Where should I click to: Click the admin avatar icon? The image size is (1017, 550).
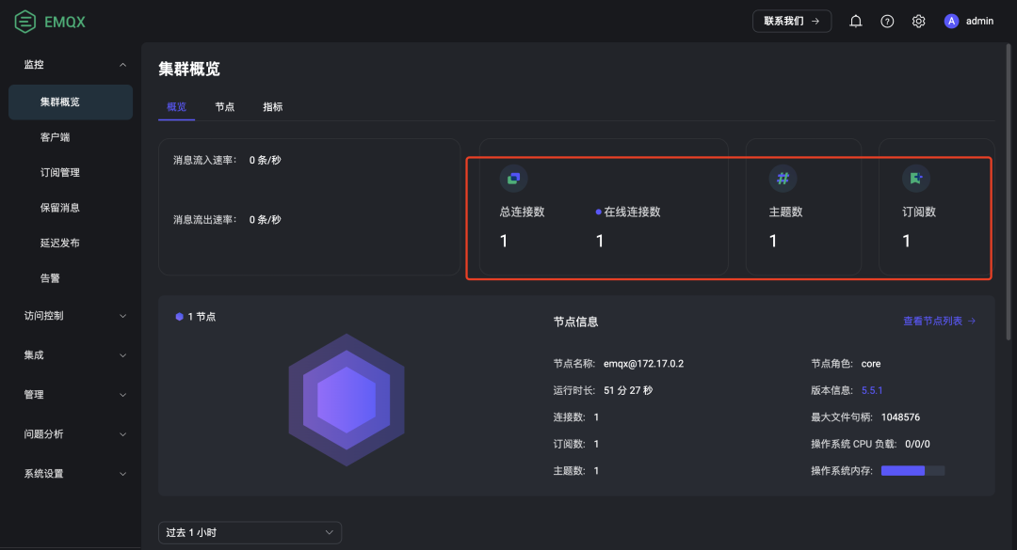click(x=951, y=21)
